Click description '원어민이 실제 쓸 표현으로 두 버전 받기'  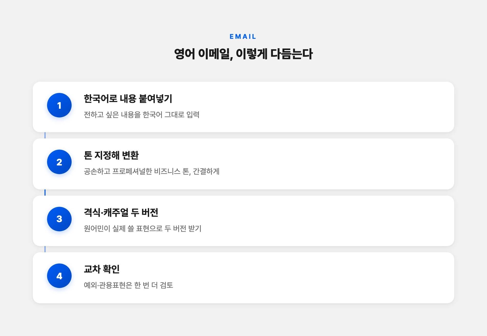(143, 229)
